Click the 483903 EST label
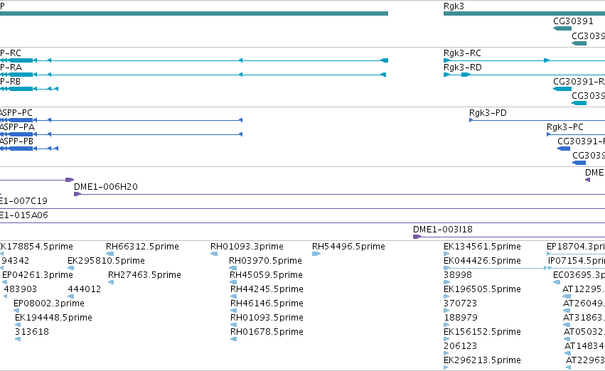Viewport: 605px width, 371px height. (x=21, y=289)
